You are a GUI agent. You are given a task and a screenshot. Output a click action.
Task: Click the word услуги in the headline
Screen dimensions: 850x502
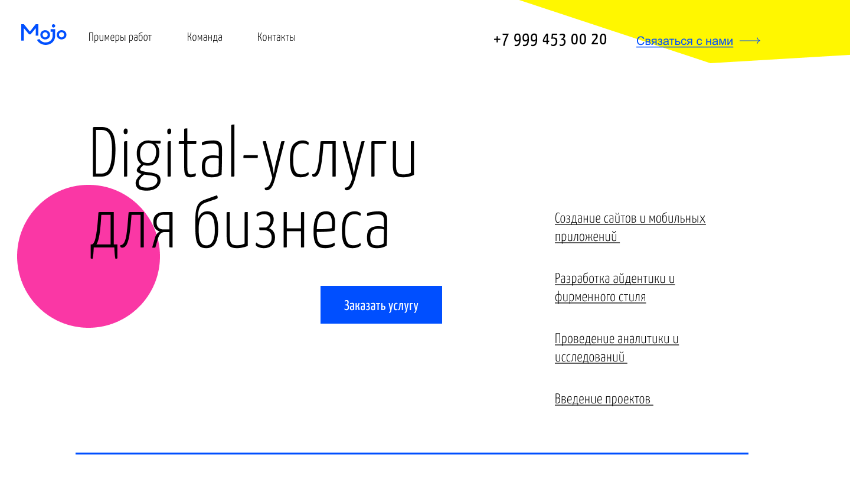(x=339, y=157)
